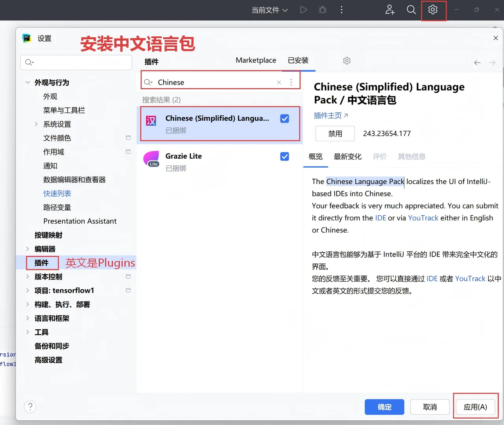Open the 当前文件 run configuration dropdown

point(270,10)
